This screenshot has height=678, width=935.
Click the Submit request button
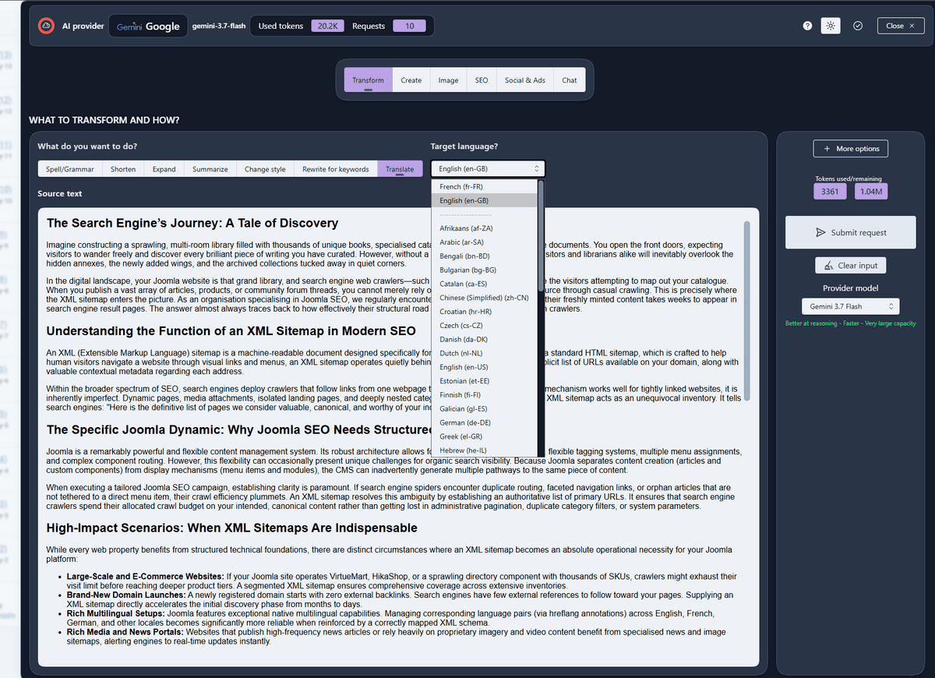[x=851, y=232]
